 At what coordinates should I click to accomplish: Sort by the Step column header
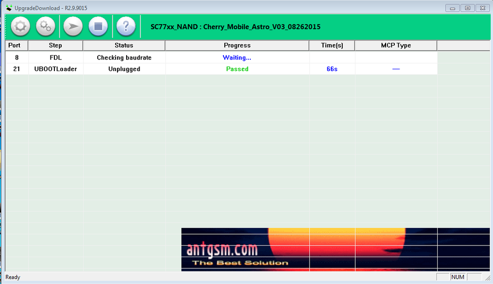(55, 45)
